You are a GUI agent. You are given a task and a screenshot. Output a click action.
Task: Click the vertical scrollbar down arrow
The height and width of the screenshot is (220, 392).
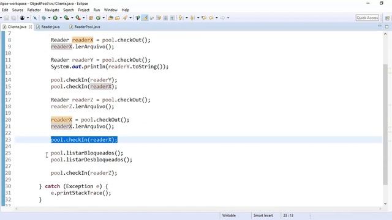pos(385,204)
